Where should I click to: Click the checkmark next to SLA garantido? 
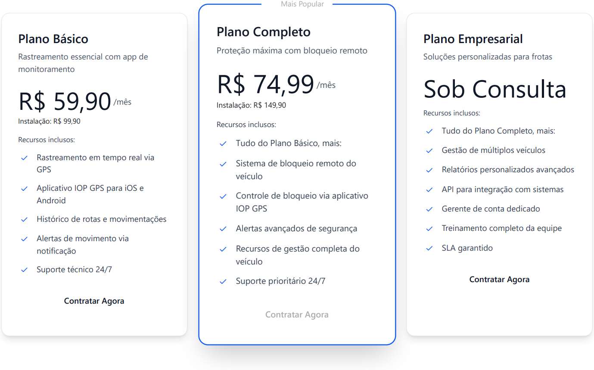coord(429,248)
